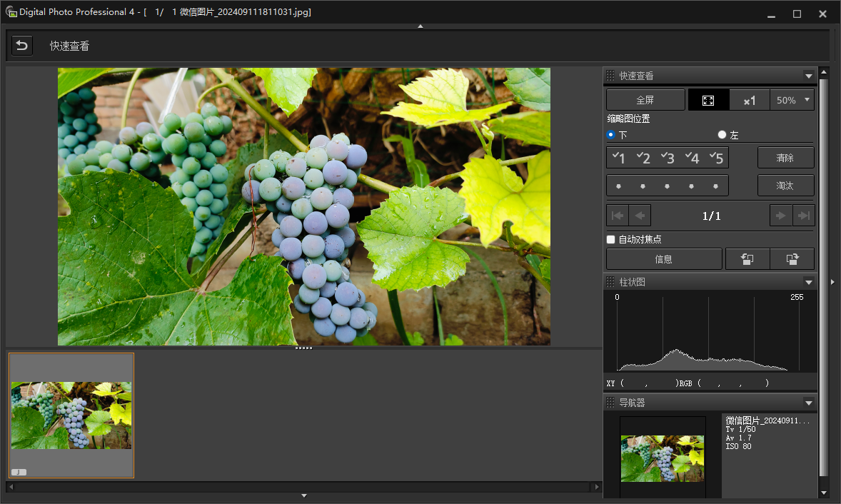Click the 淘汰 reject button
This screenshot has height=504, width=841.
point(785,186)
